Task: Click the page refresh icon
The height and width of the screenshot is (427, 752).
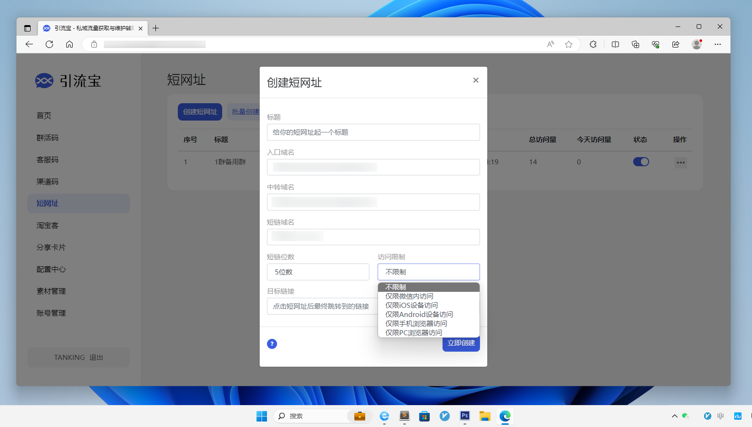Action: click(x=49, y=44)
